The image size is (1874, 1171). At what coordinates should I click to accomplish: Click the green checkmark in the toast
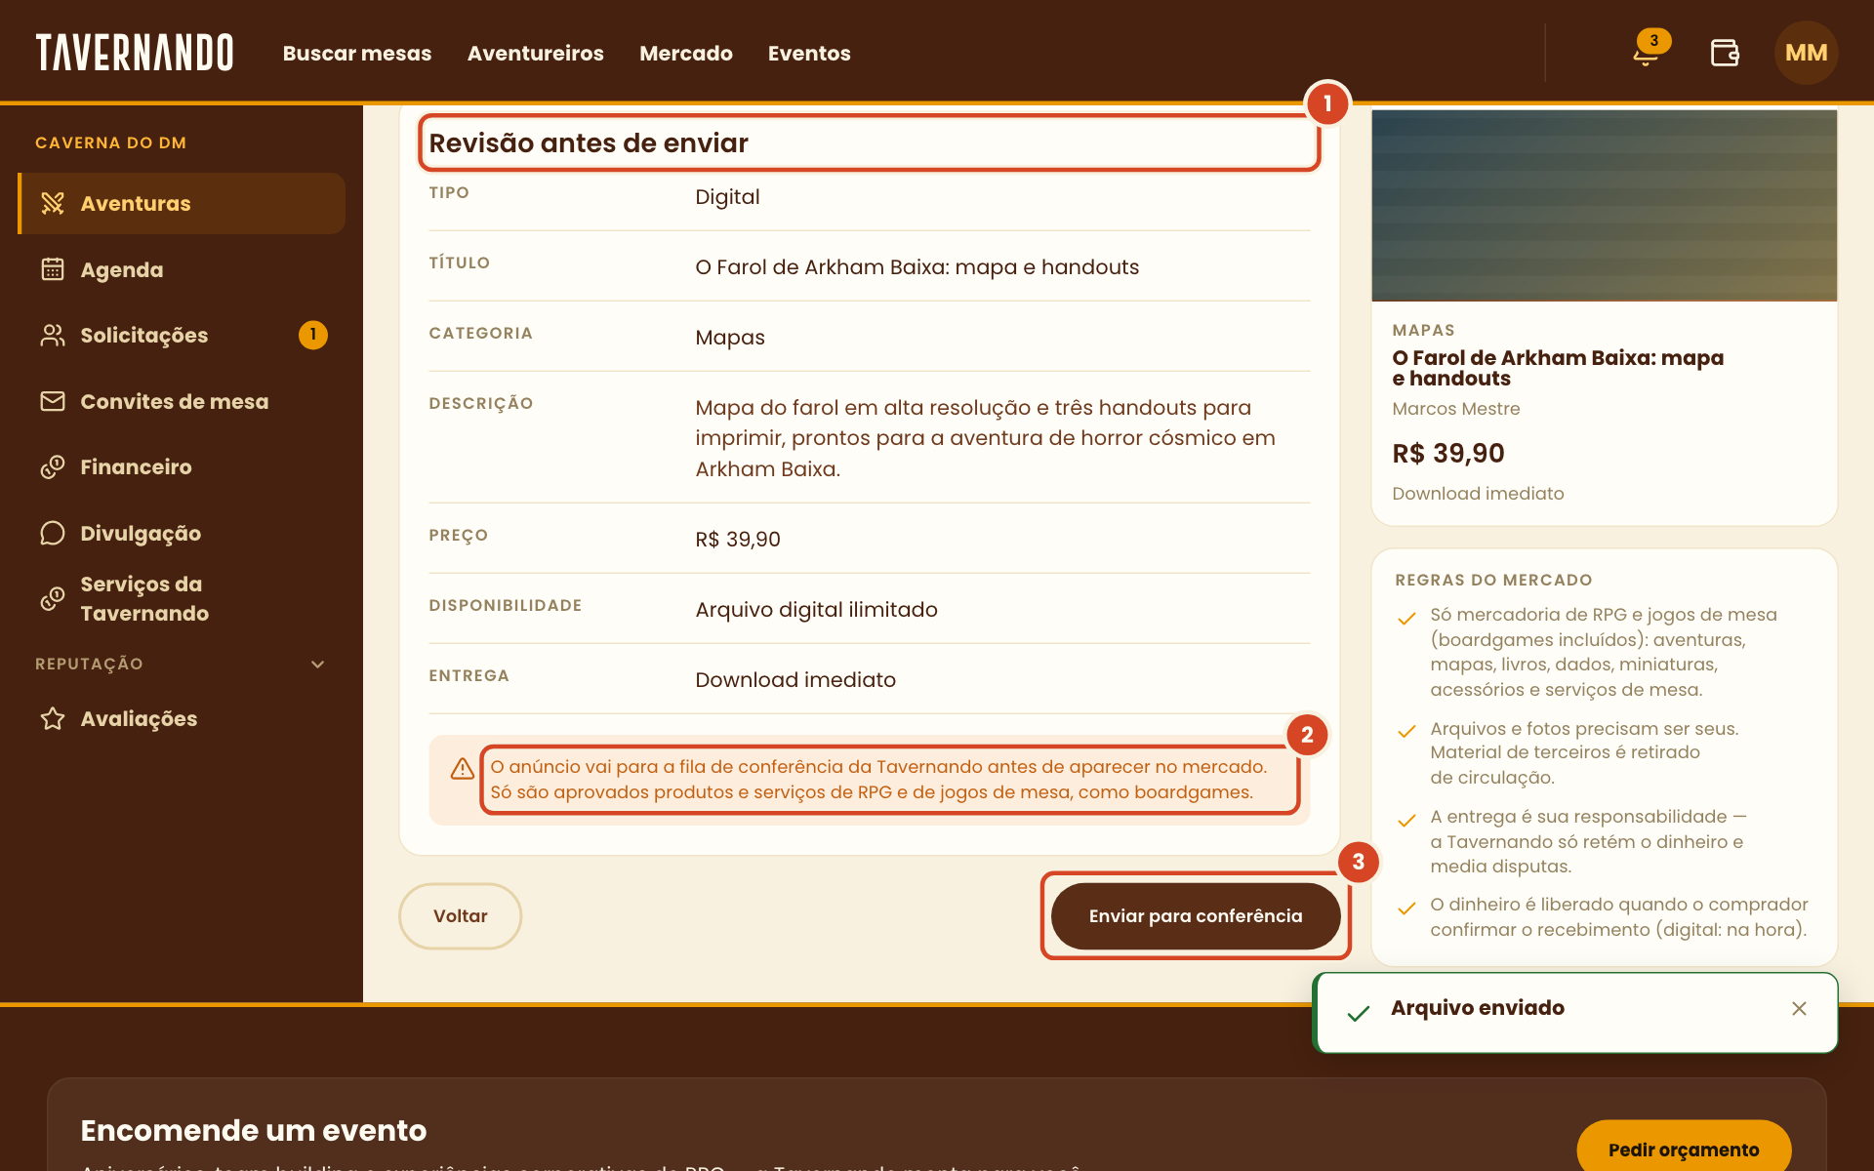[1358, 1013]
